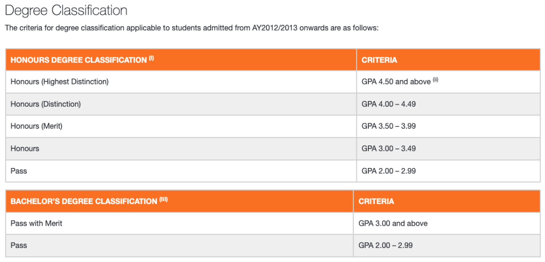Click the GPA 3.00 and above cell
545x262 pixels.
click(447, 224)
